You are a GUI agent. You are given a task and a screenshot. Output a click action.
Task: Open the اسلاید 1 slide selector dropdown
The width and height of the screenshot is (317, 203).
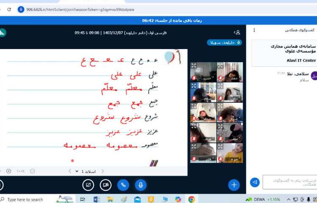[86, 171]
